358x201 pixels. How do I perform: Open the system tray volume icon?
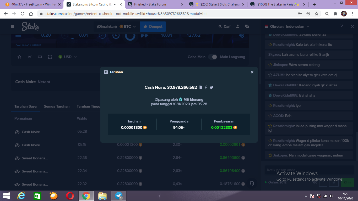tap(331, 196)
